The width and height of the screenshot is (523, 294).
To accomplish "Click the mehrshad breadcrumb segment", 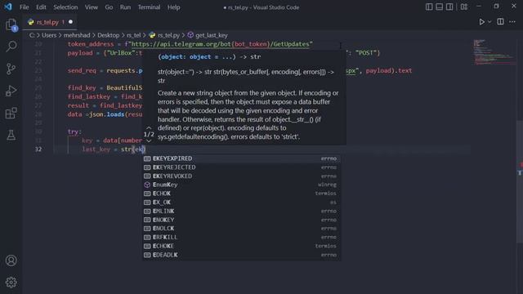I will click(77, 35).
